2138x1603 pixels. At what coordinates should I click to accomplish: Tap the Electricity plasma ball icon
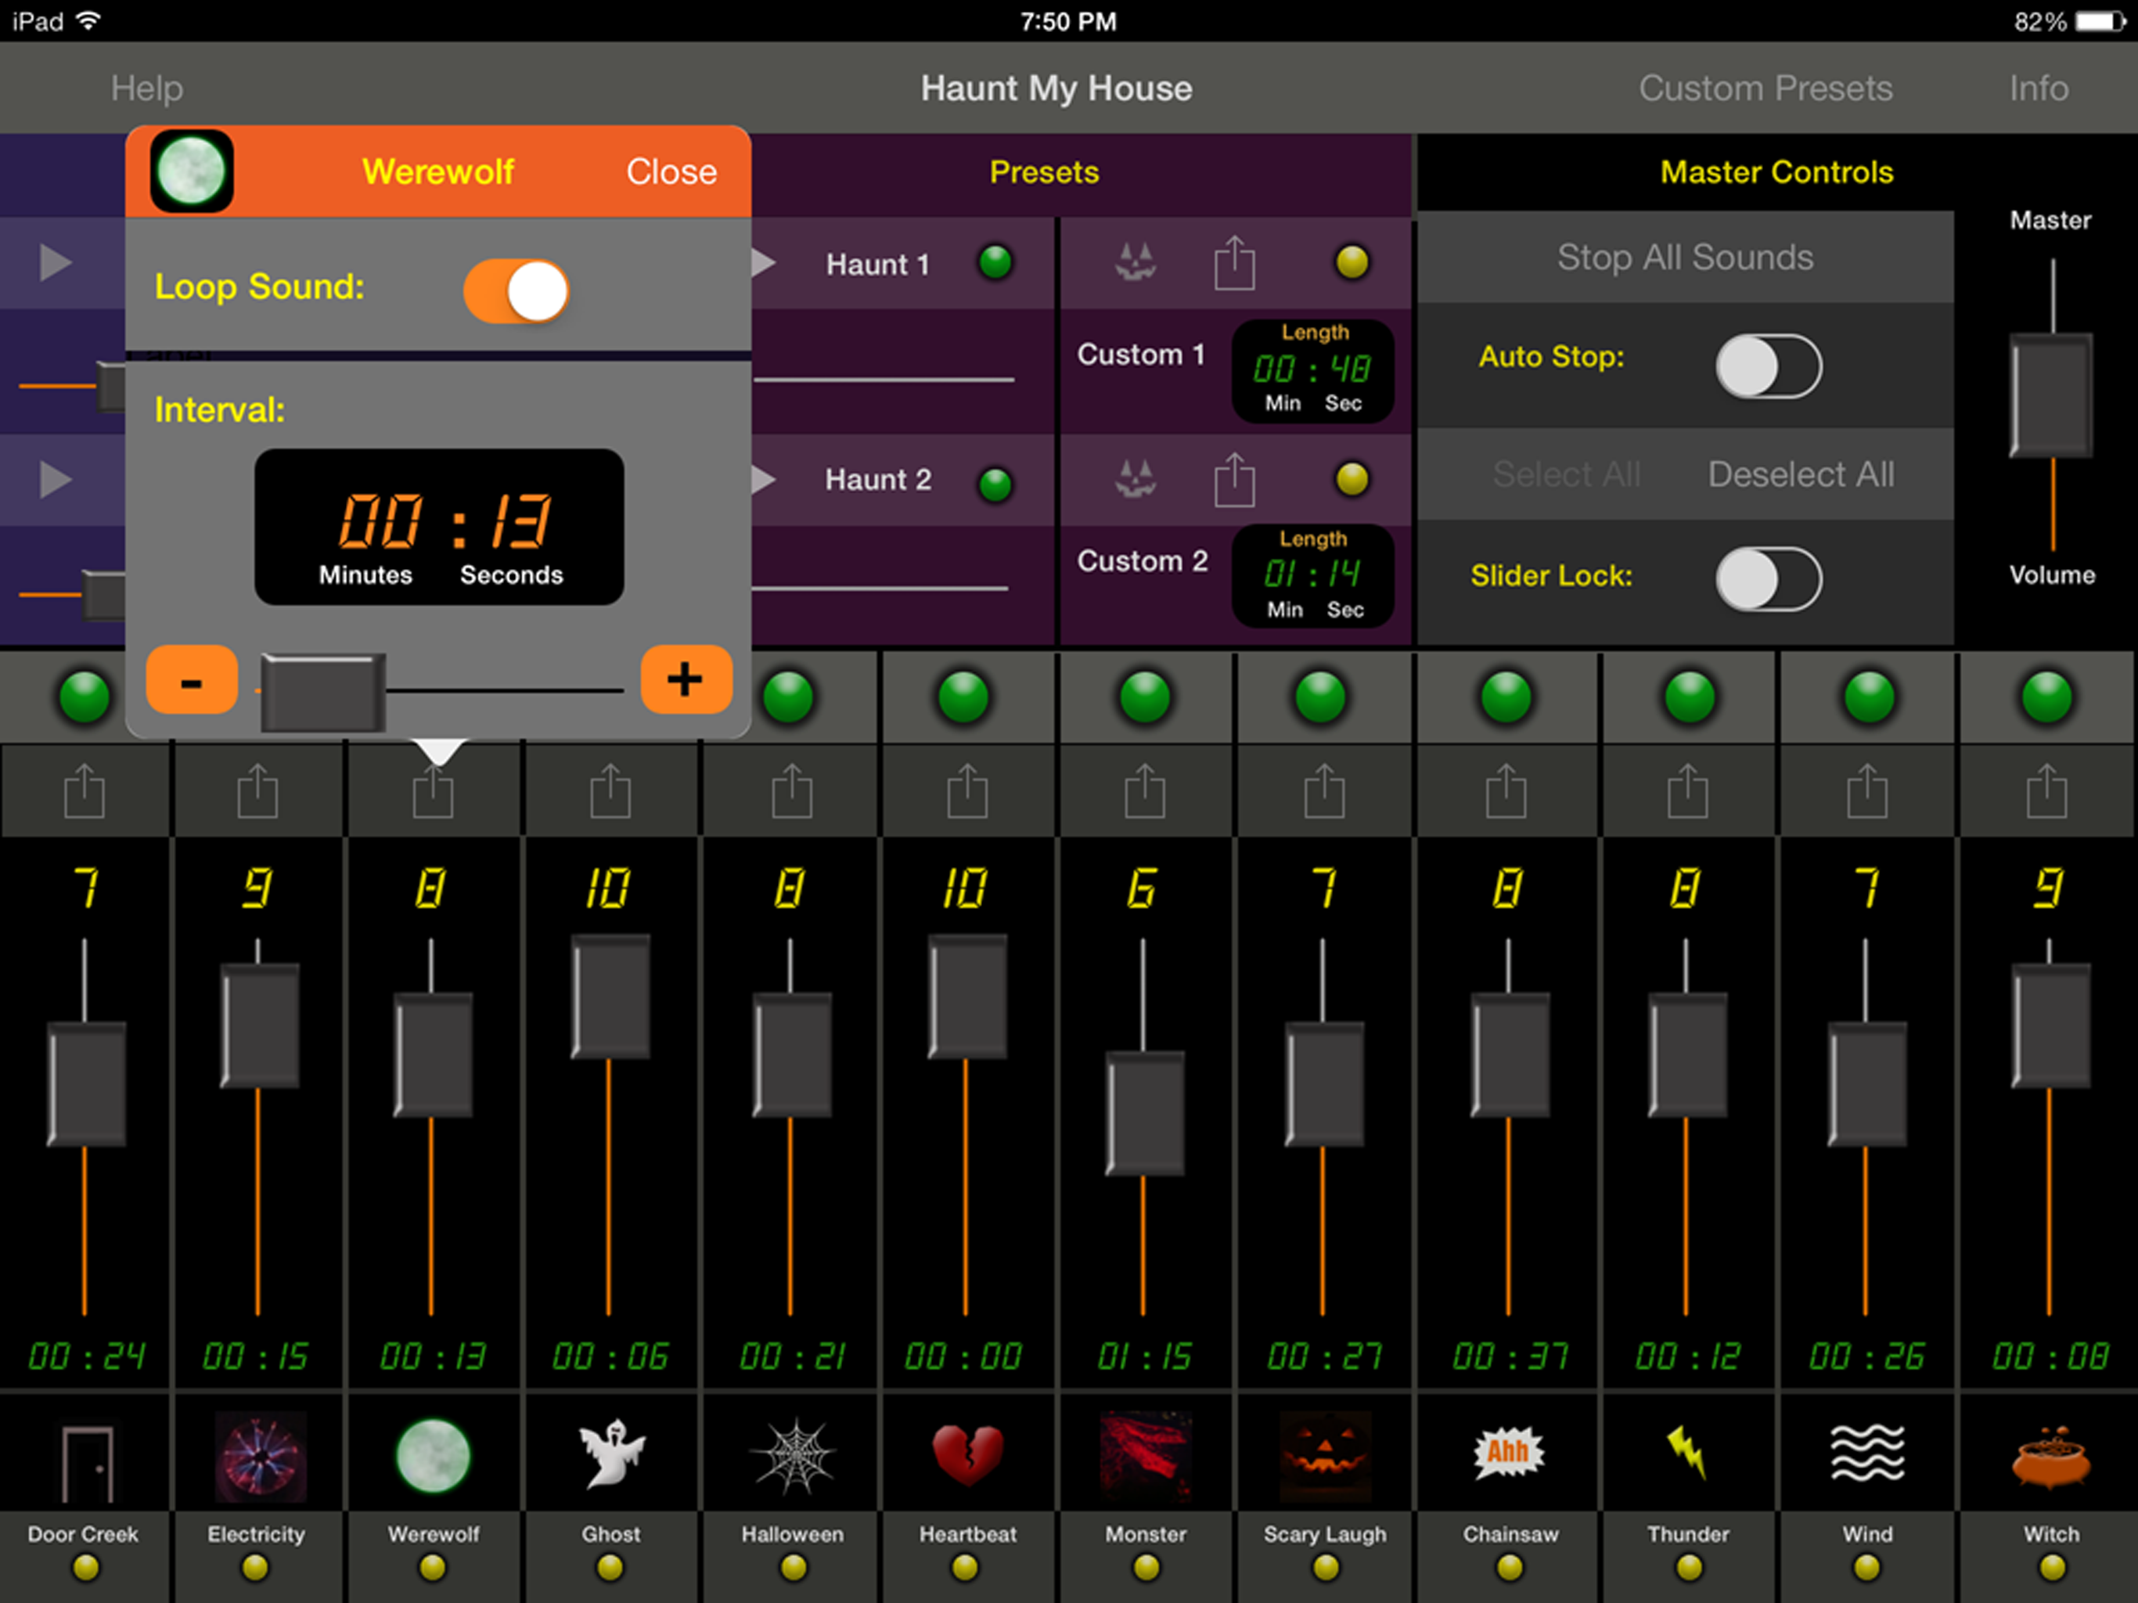(259, 1456)
